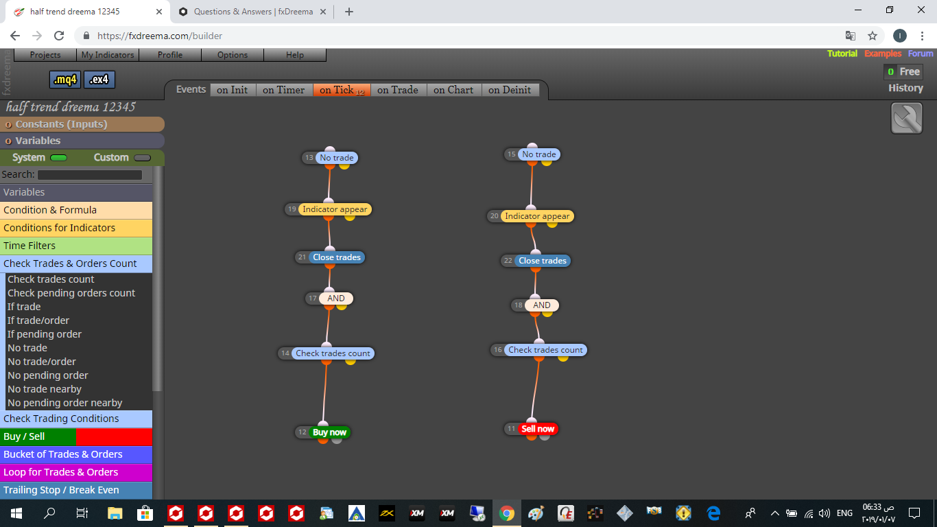Open the Windows notification center
Viewport: 937px width, 527px height.
point(914,513)
